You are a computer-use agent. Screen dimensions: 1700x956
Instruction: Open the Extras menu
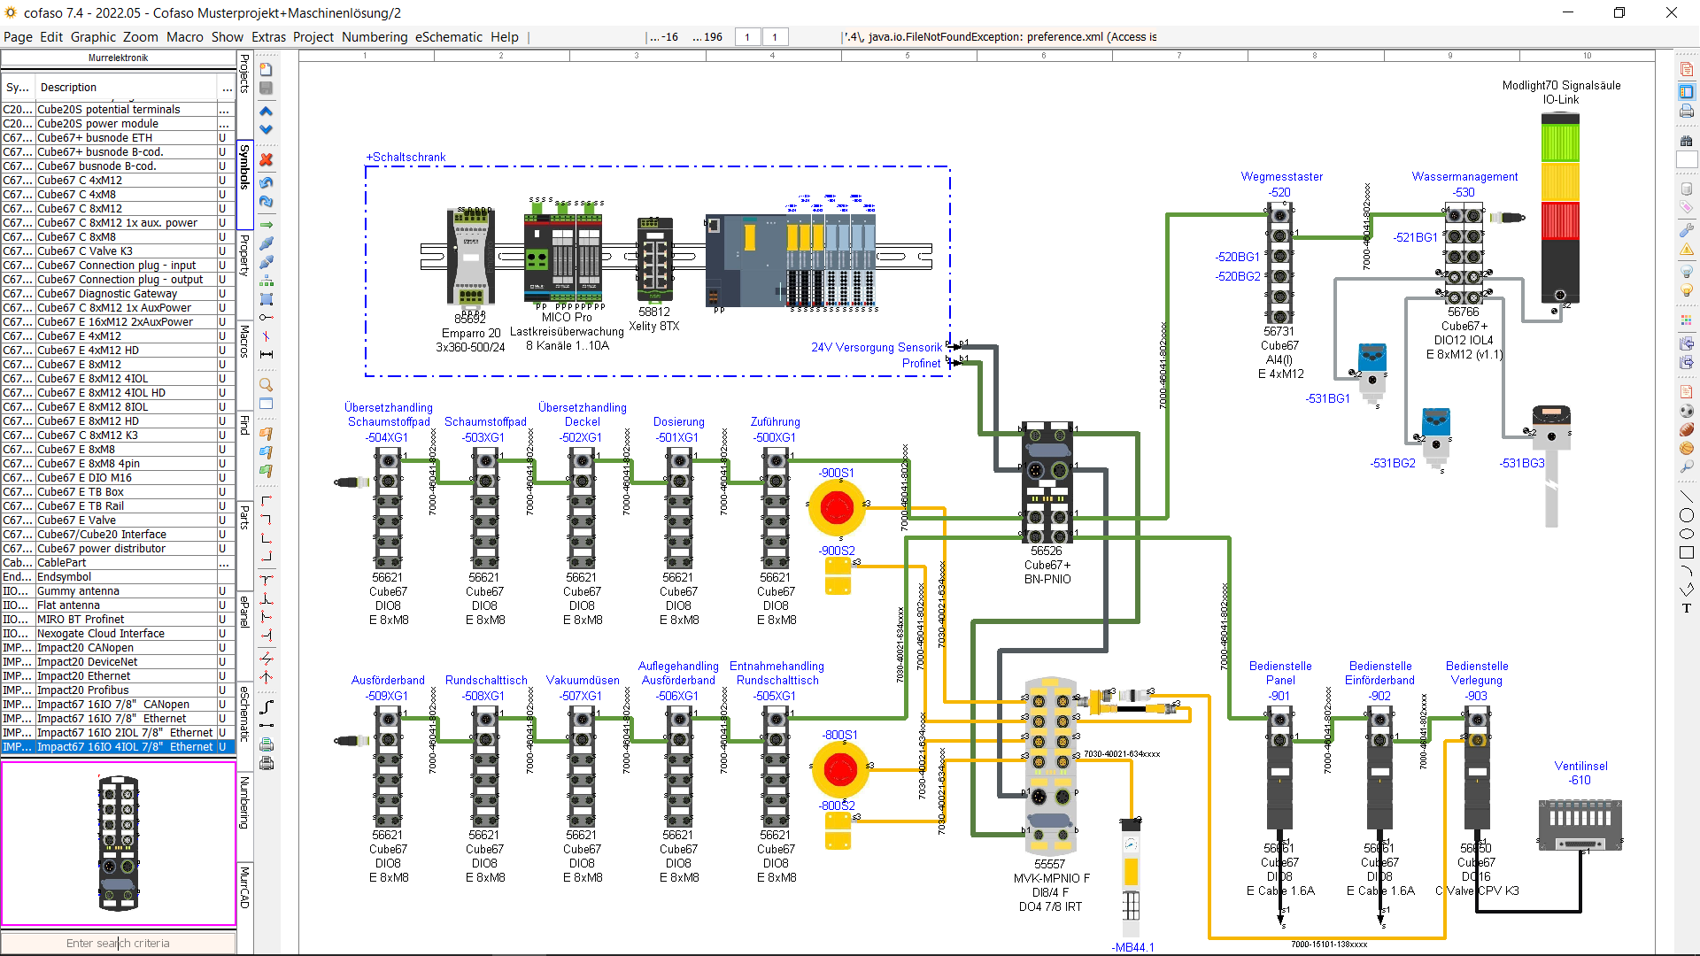(x=268, y=37)
